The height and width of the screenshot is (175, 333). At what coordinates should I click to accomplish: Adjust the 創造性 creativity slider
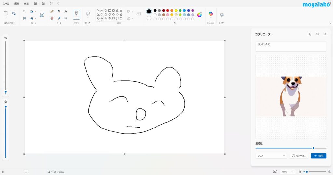291,148
